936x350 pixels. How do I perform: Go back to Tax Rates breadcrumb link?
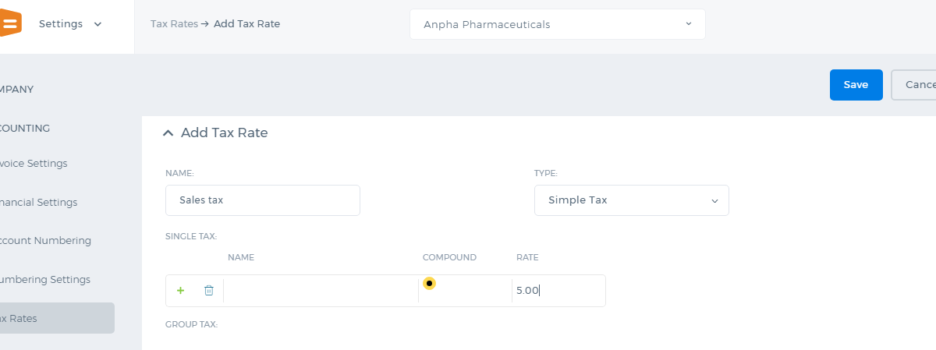pos(174,24)
